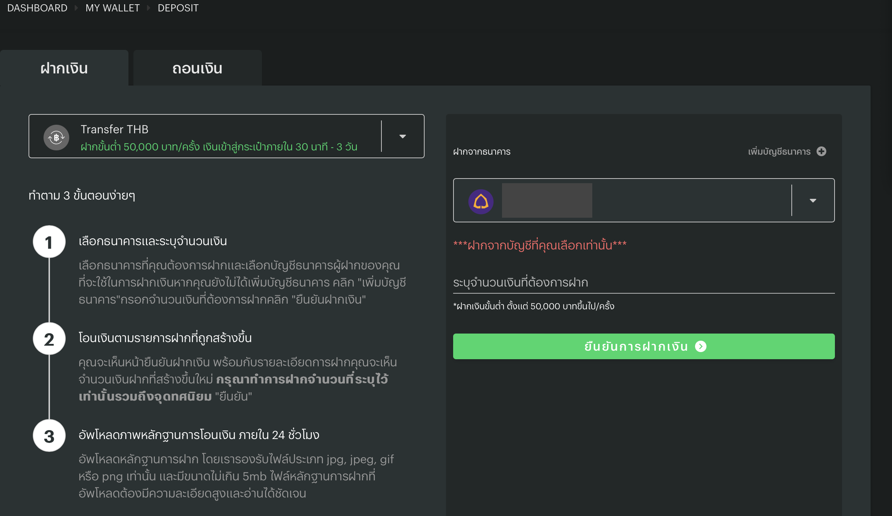Click the DEPOSIT breadcrumb item
This screenshot has width=892, height=516.
[178, 8]
